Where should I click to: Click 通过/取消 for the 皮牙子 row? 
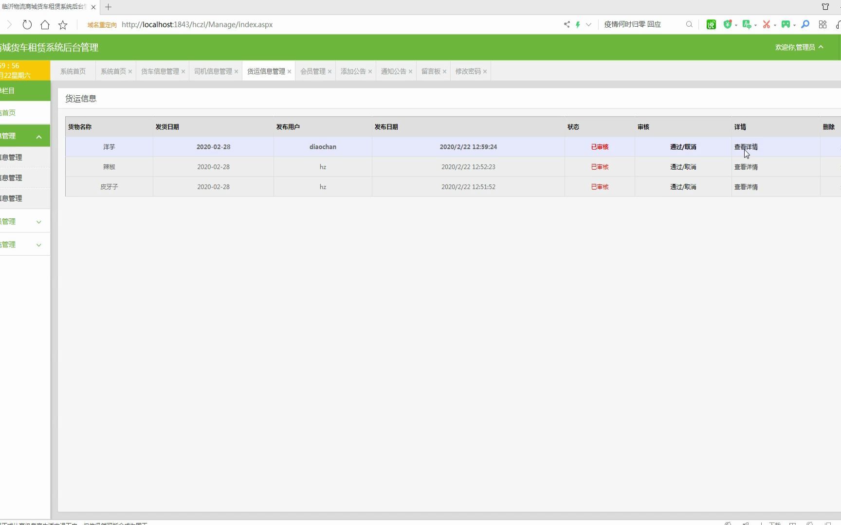[x=683, y=187]
